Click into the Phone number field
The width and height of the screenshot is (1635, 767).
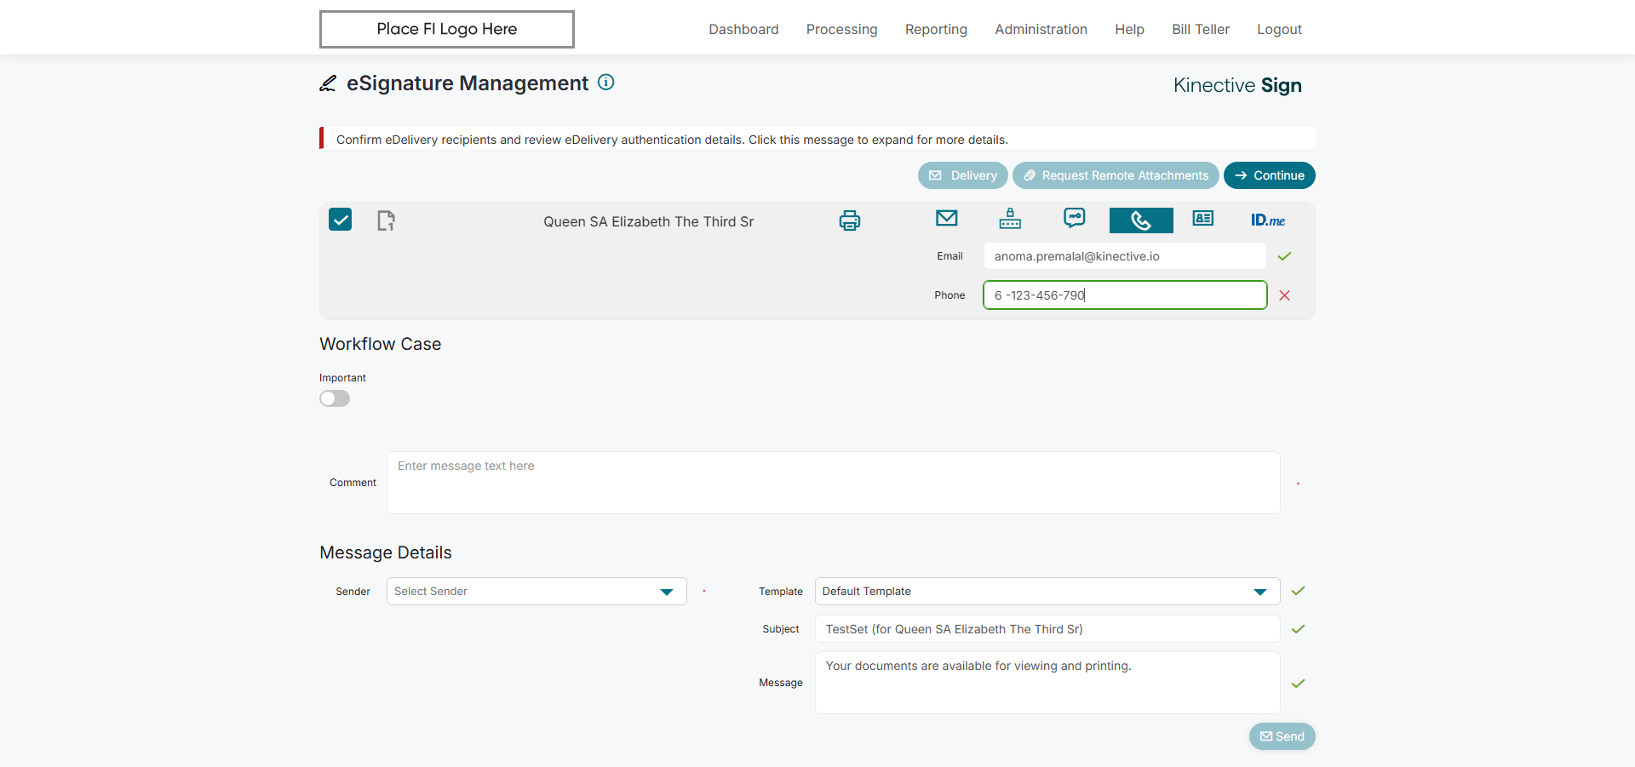[x=1125, y=295]
